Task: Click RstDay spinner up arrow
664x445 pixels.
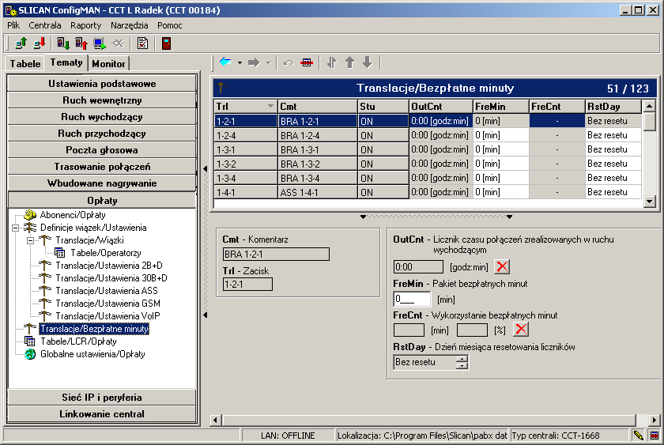Action: 462,359
